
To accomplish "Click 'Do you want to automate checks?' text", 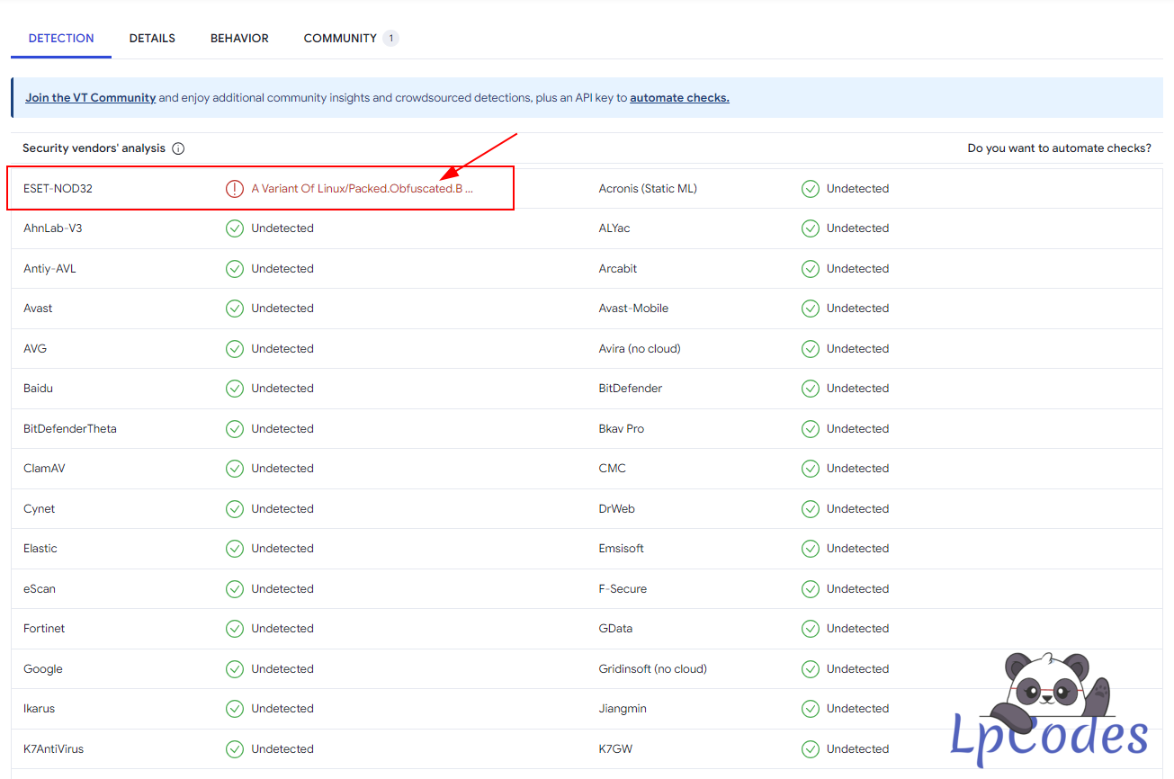I will pos(1059,148).
